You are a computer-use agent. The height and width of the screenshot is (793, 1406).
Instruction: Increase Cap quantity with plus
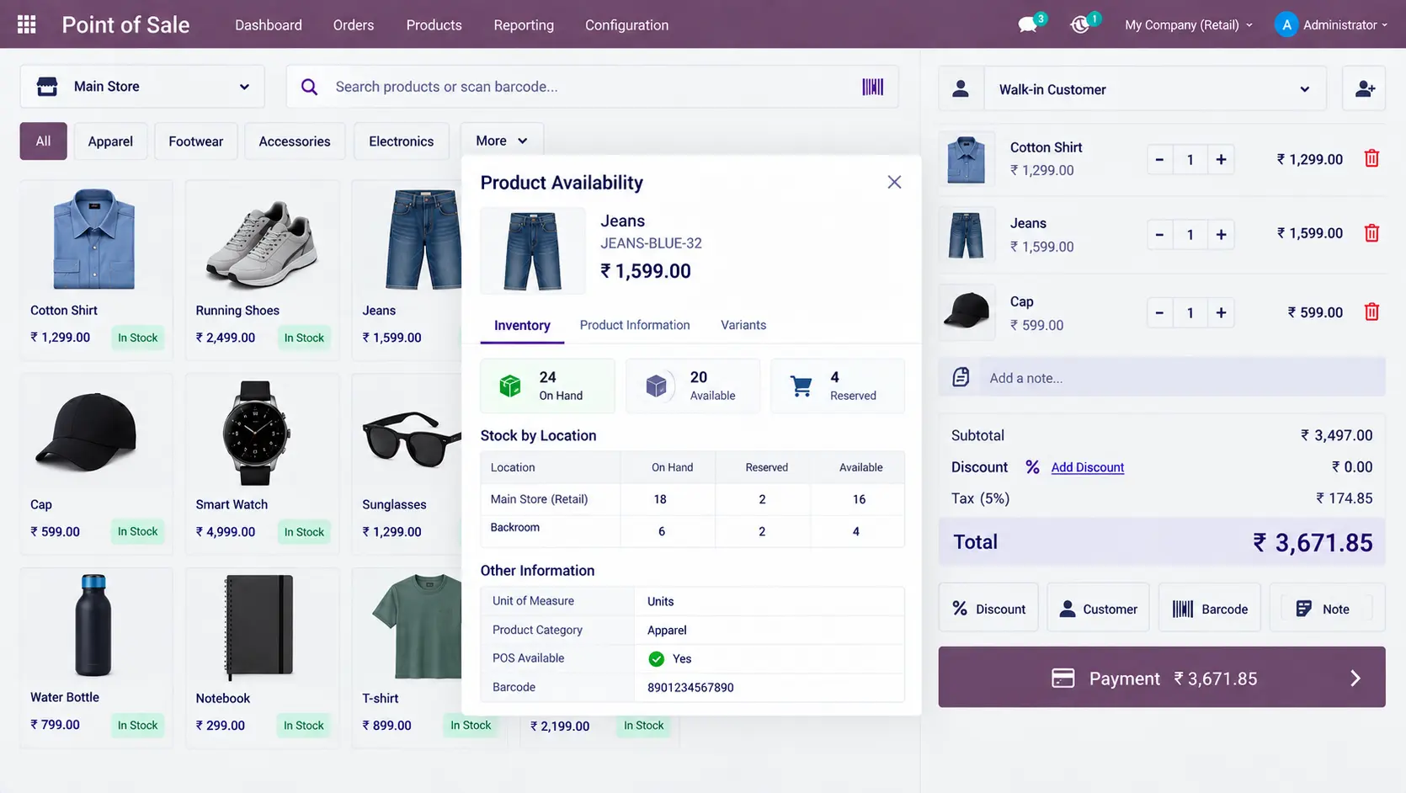click(x=1221, y=312)
